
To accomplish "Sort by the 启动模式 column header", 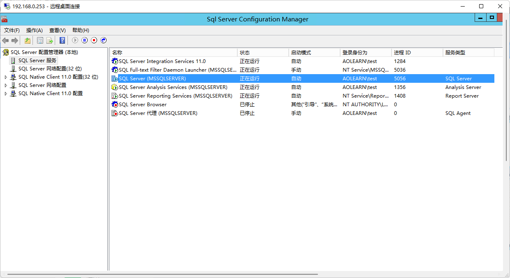I will (315, 53).
